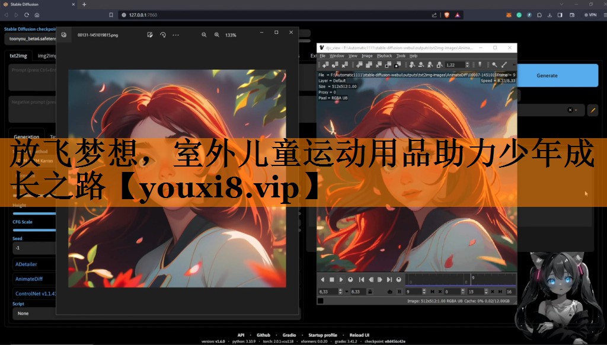Image resolution: width=607 pixels, height=345 pixels.
Task: Open the three-dot more menu in Photos viewer
Action: click(175, 35)
